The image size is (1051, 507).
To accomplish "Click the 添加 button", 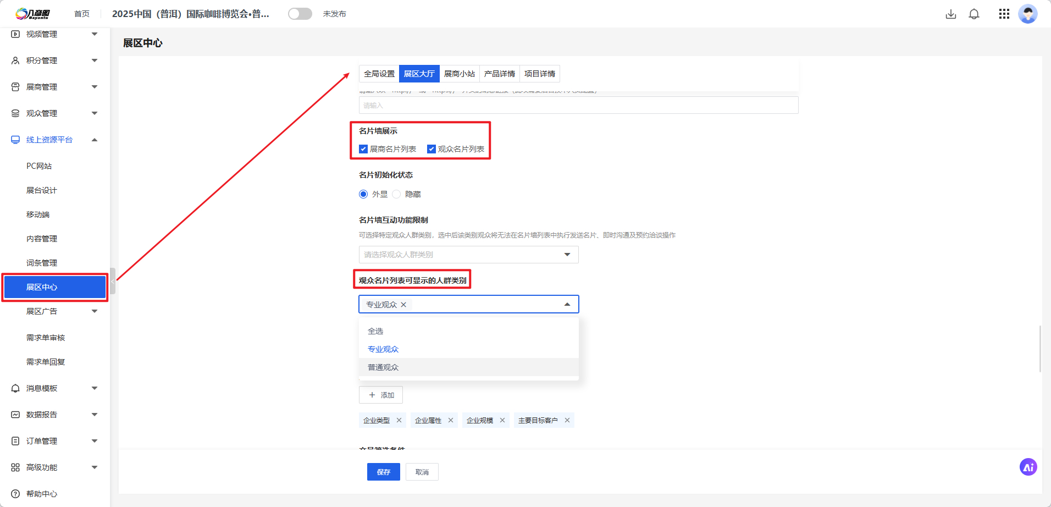I will coord(381,395).
